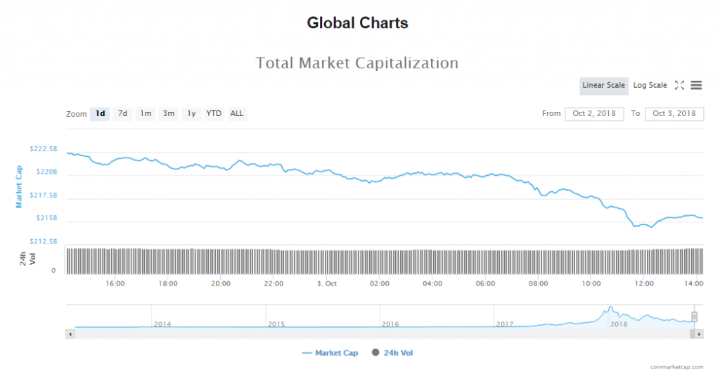Select the 1d zoom range
The height and width of the screenshot is (377, 720).
click(100, 114)
